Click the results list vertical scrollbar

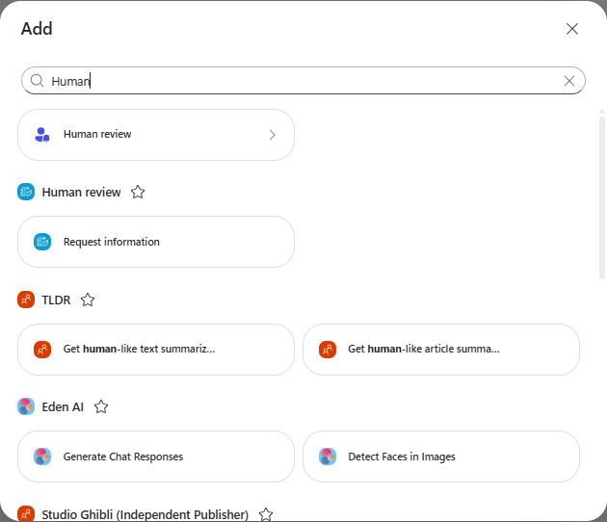pyautogui.click(x=601, y=197)
